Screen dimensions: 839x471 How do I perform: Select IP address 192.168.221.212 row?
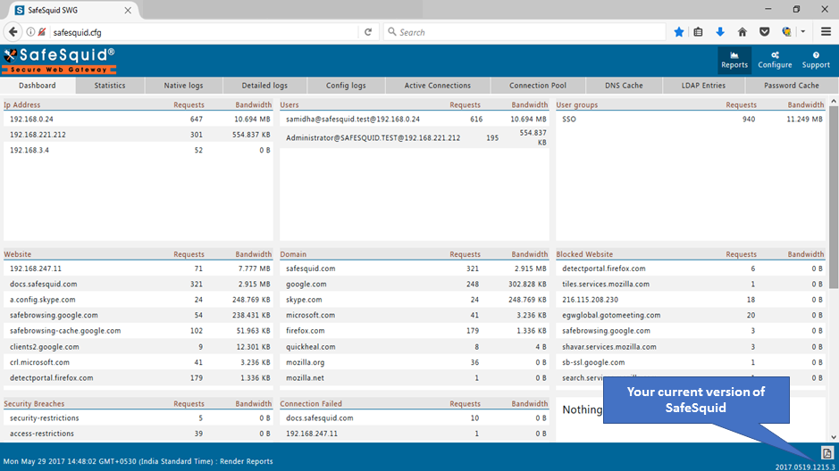[x=138, y=135]
